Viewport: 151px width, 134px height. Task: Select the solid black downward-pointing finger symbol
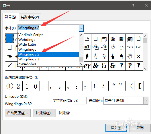(x=121, y=56)
